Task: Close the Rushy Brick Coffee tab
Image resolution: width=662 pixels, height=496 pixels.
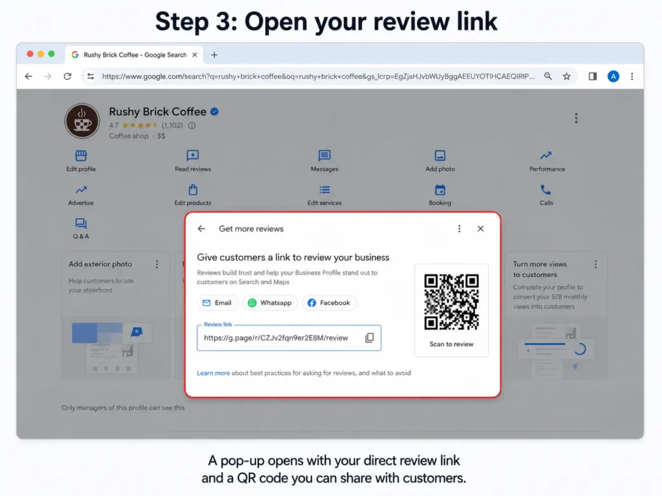Action: [195, 55]
